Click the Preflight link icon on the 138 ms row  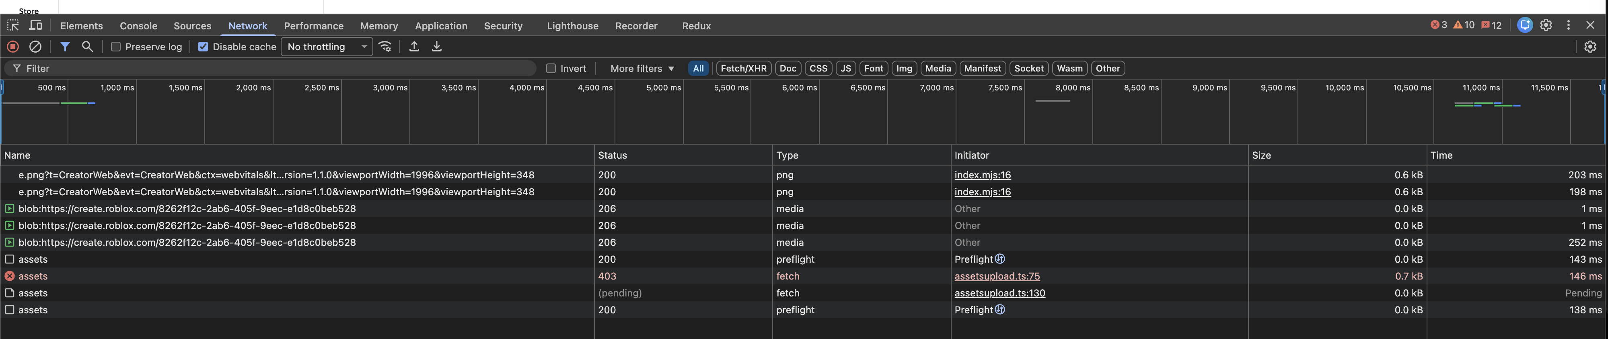click(1000, 310)
